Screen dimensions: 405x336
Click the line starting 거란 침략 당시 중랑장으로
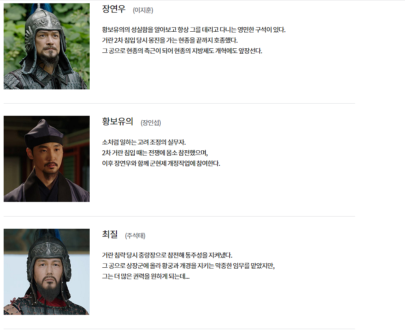[167, 255]
